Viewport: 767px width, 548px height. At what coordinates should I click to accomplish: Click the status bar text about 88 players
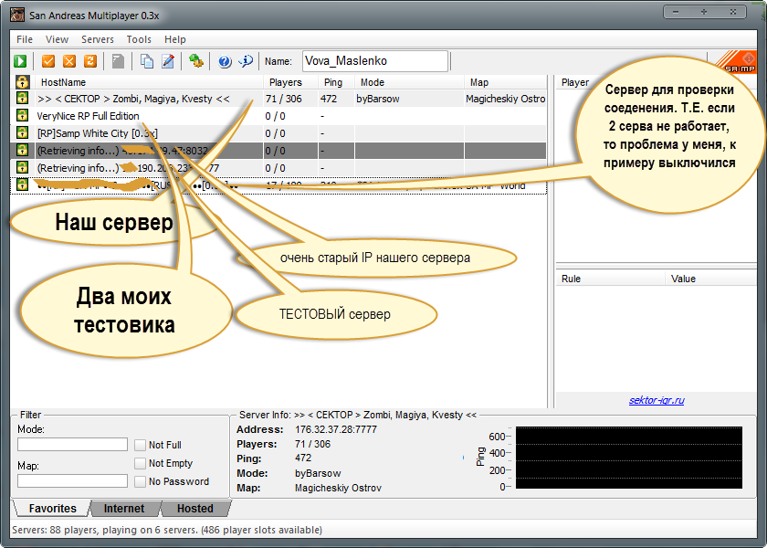pos(167,530)
